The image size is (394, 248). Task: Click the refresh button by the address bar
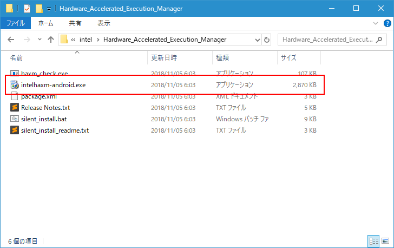click(x=266, y=40)
